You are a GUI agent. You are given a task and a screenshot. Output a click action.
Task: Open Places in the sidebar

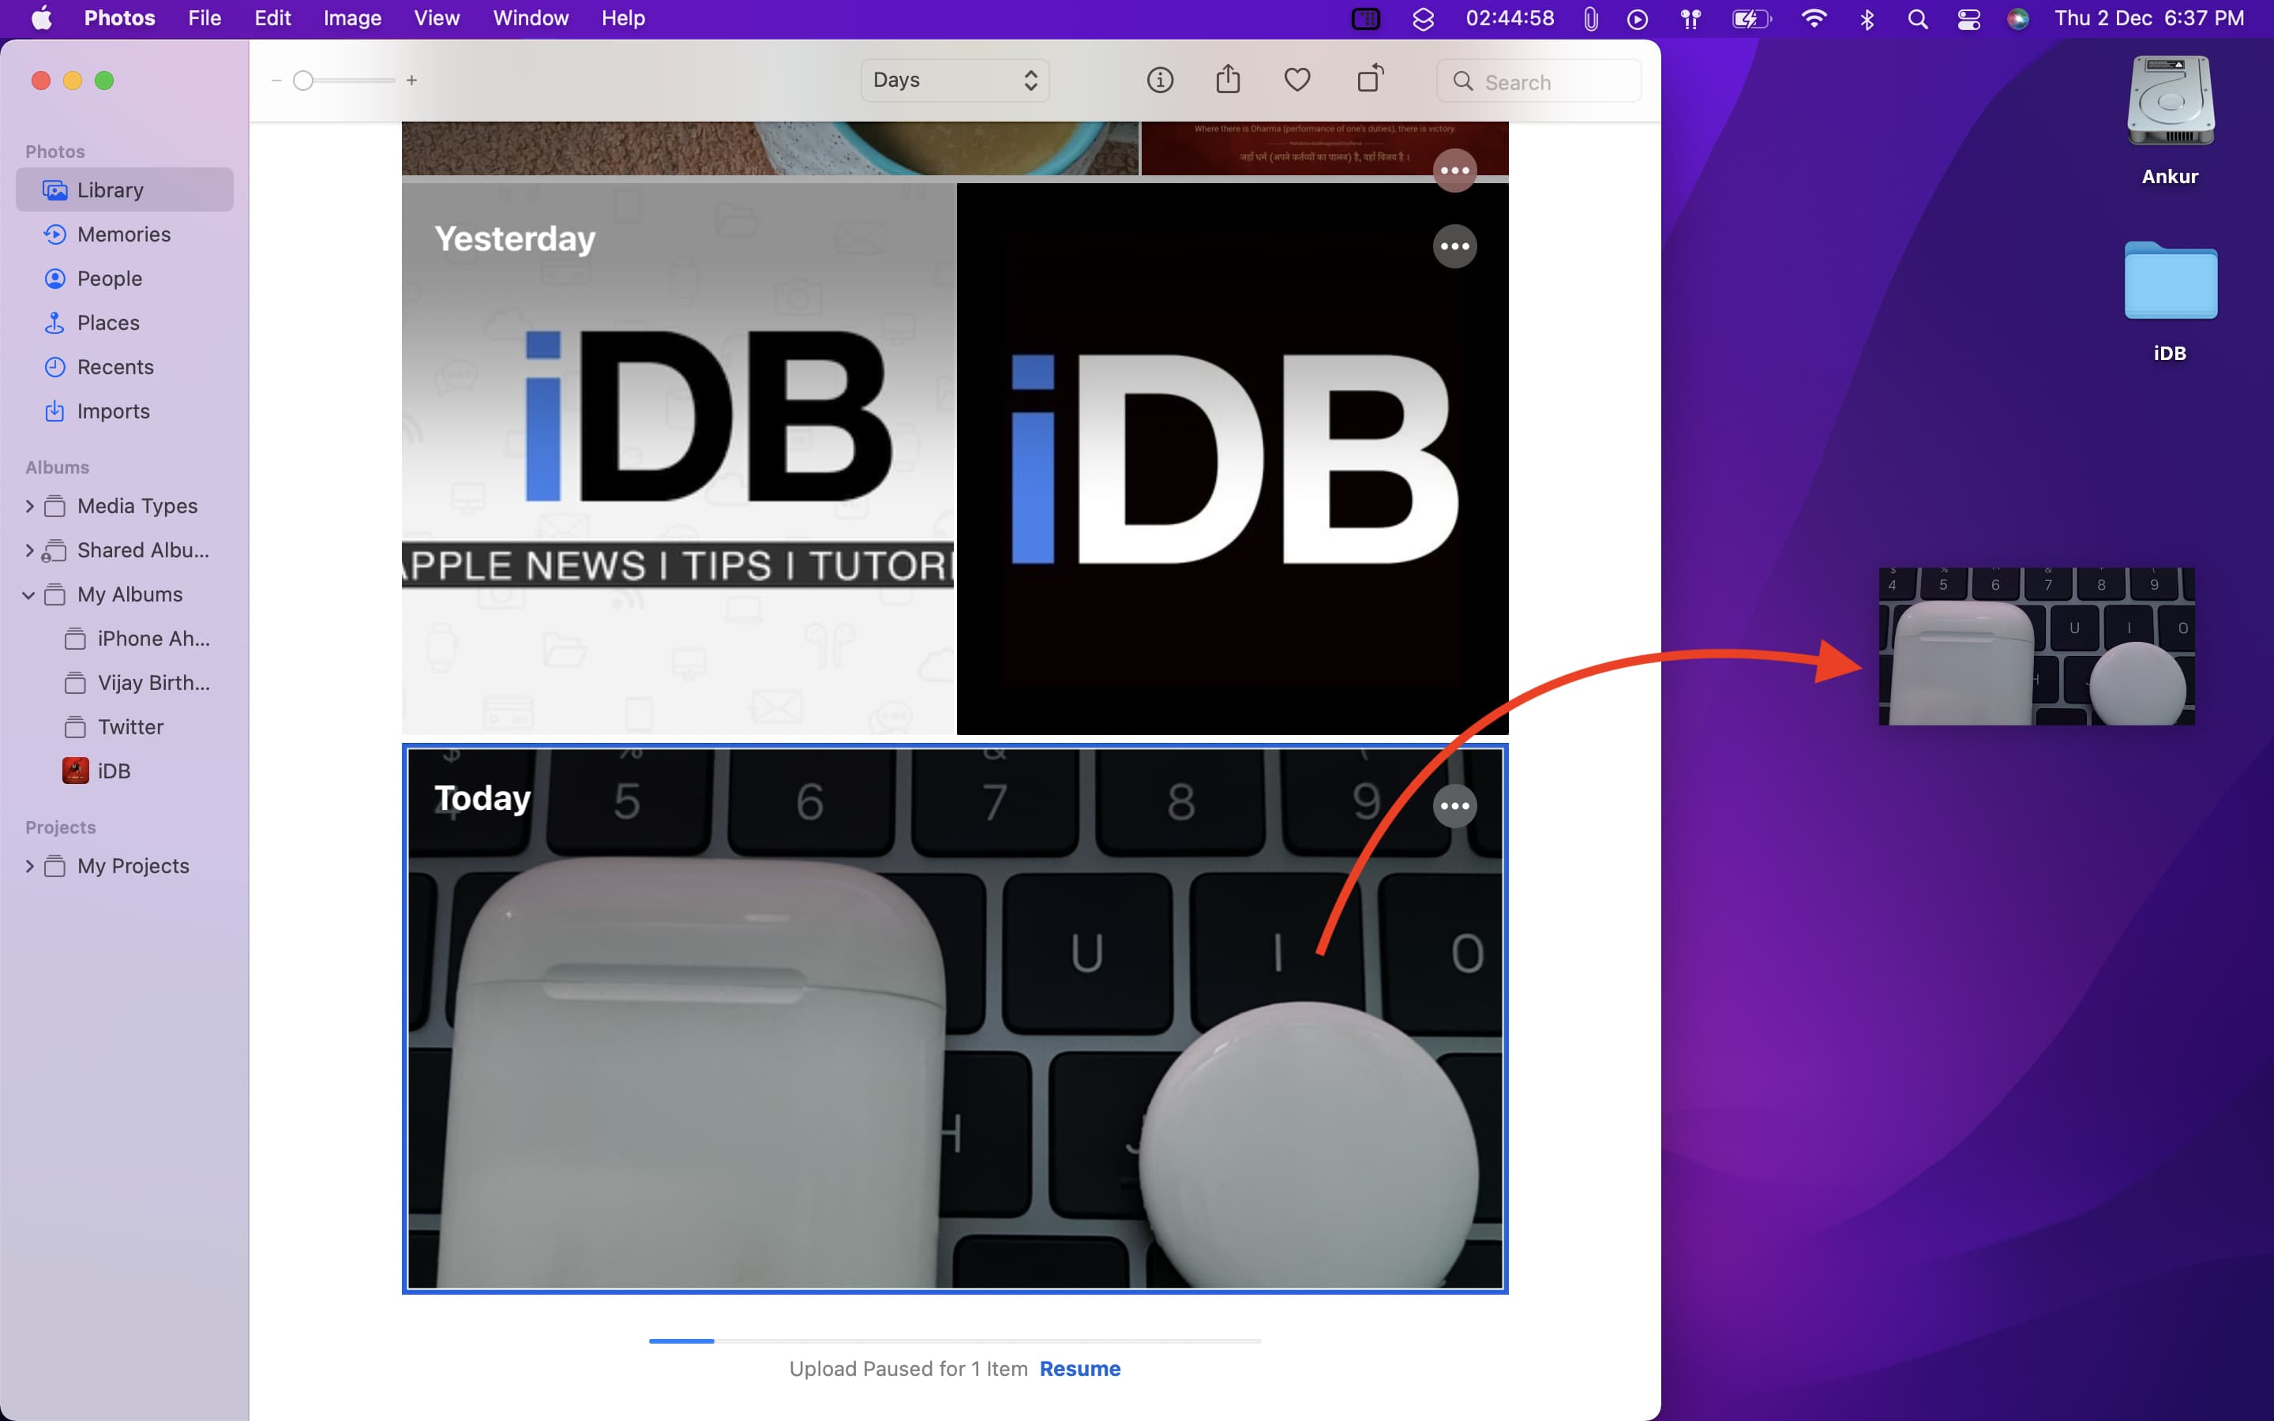pyautogui.click(x=125, y=322)
